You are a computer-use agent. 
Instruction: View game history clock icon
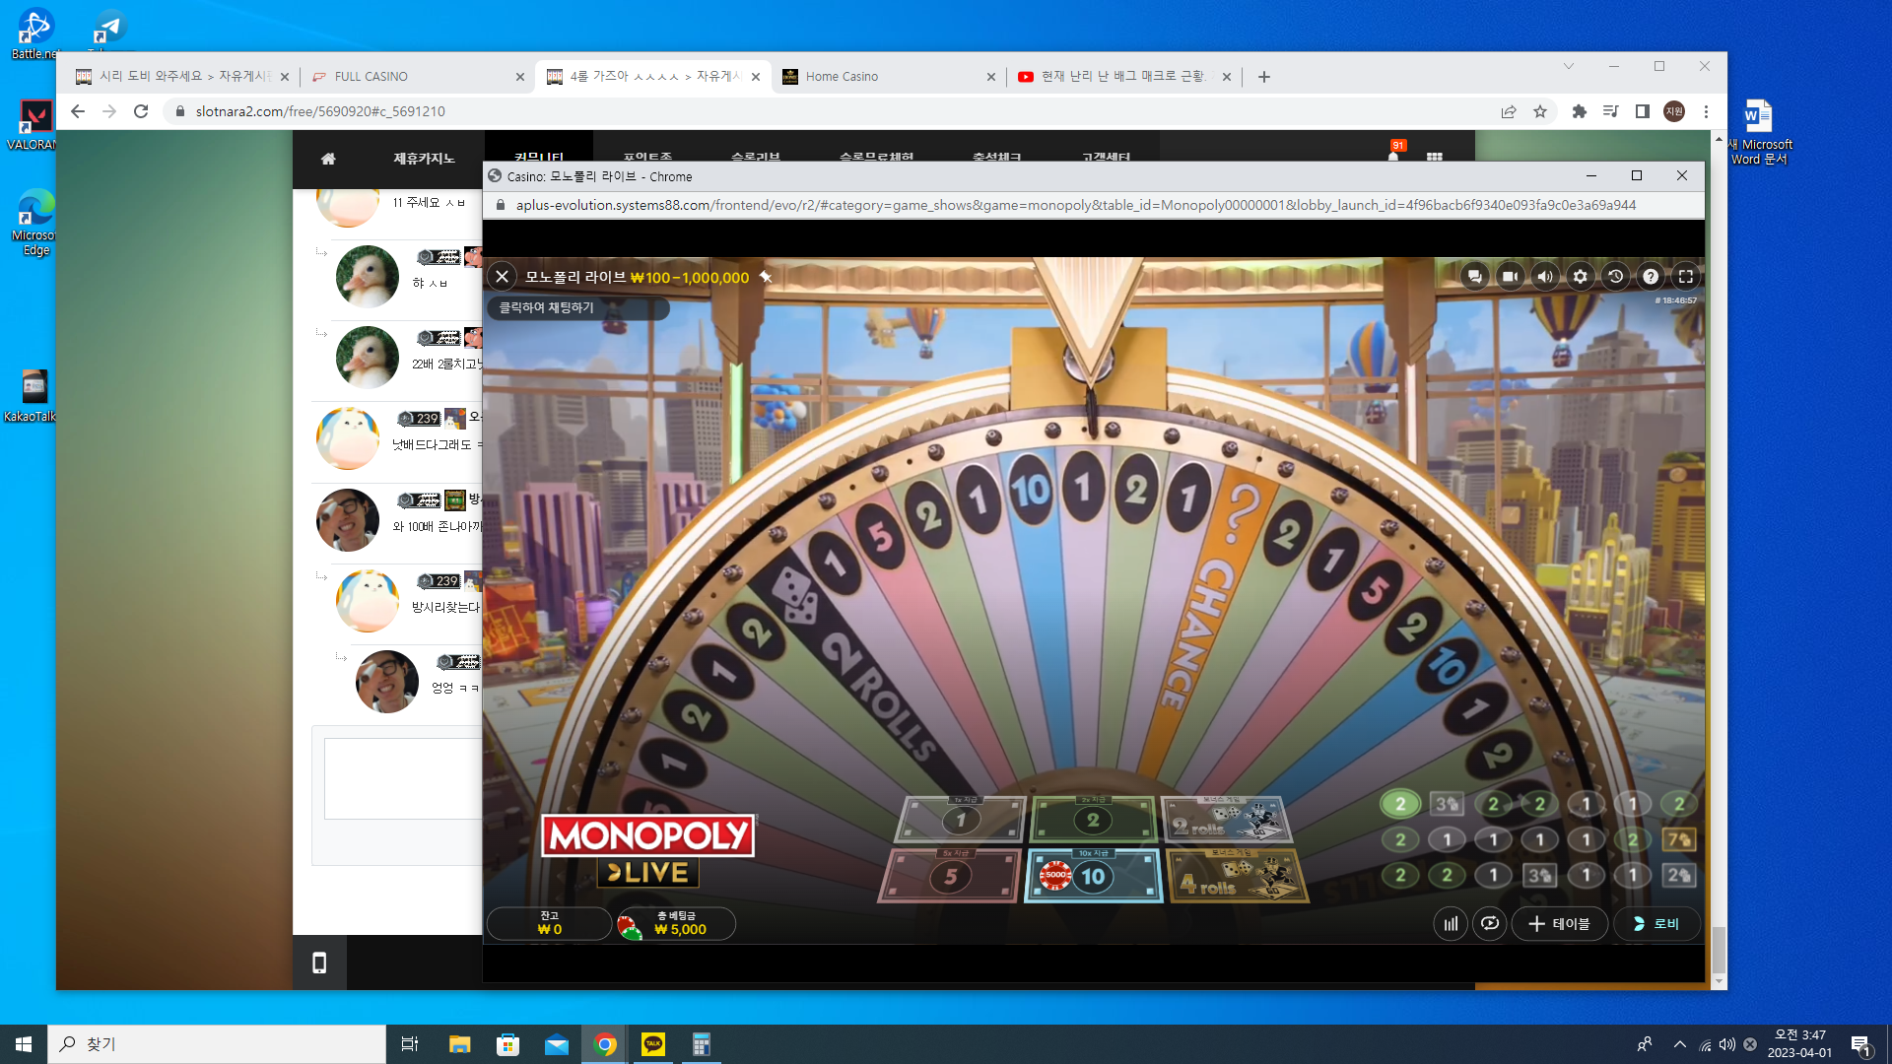(1616, 277)
